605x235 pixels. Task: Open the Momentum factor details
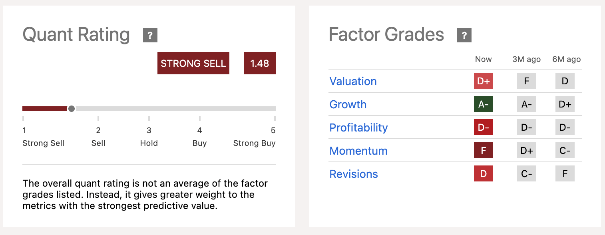pos(358,151)
